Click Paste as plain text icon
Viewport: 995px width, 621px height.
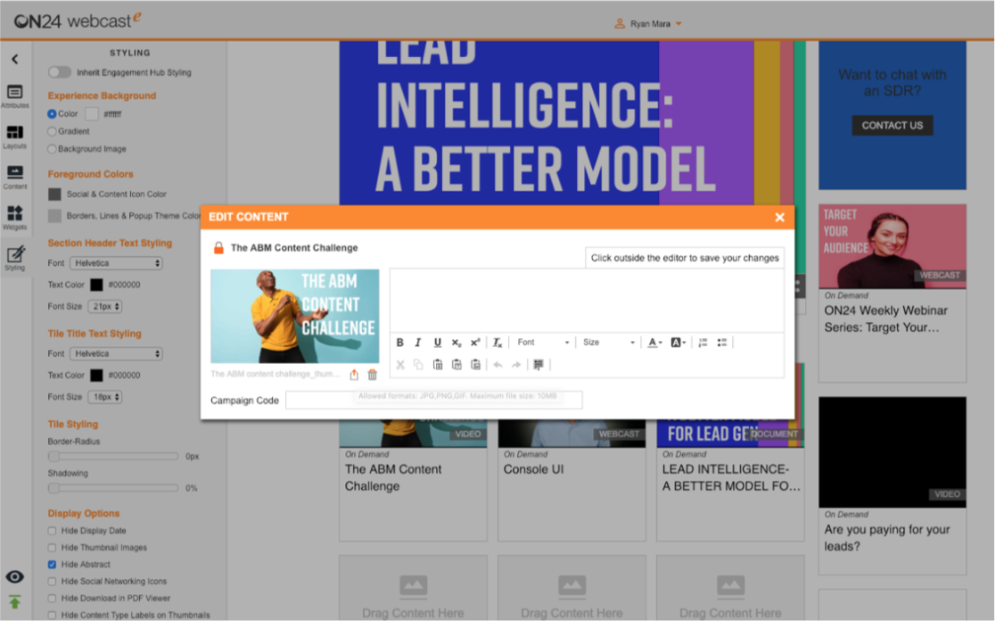456,364
